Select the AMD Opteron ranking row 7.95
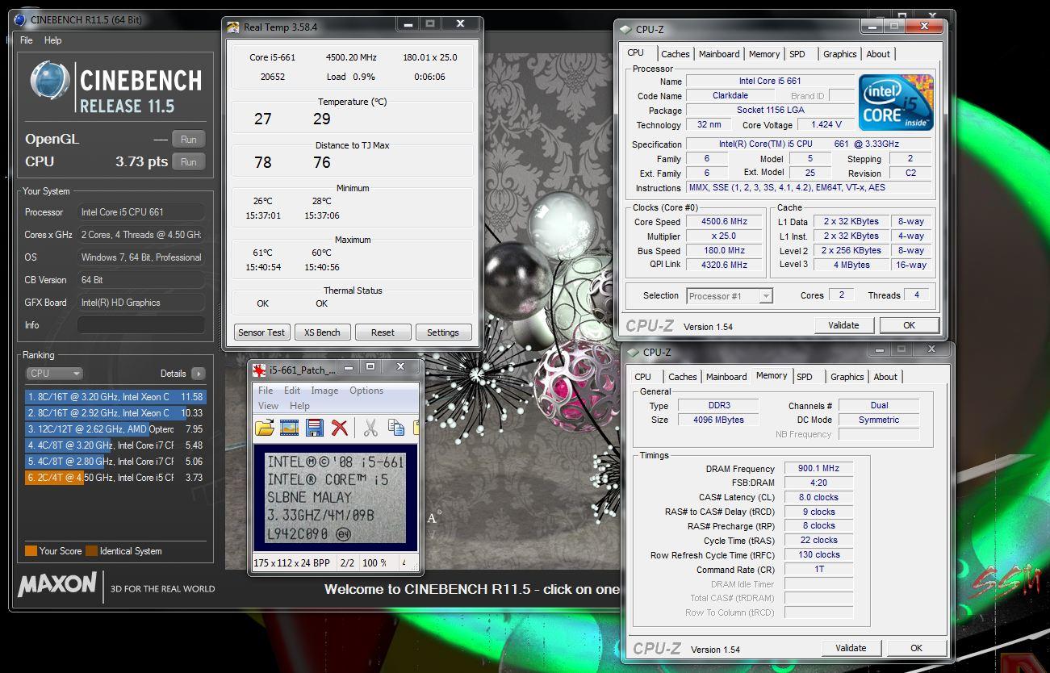The image size is (1050, 673). pos(115,429)
